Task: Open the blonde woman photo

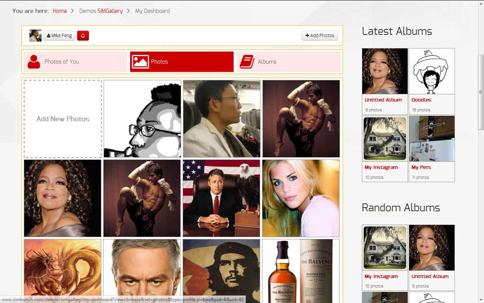Action: (x=301, y=198)
